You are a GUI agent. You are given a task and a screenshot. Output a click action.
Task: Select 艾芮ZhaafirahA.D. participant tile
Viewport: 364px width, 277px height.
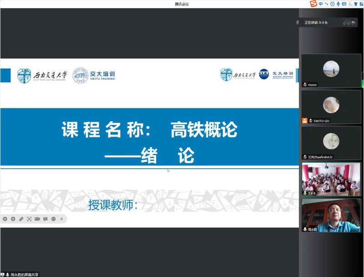[331, 143]
